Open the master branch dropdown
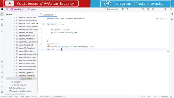 click(33, 9)
